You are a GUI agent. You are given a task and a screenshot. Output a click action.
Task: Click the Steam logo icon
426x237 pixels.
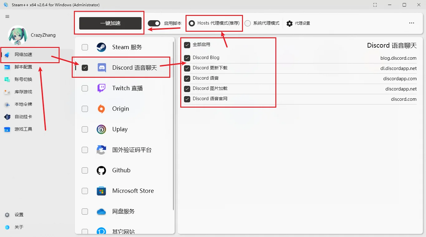[x=101, y=47]
